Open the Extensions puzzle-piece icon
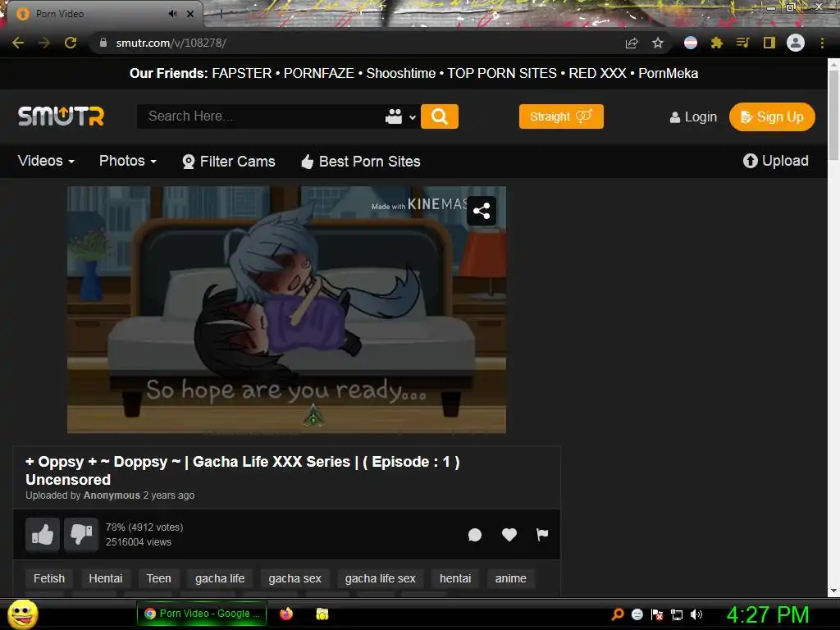 pyautogui.click(x=716, y=43)
